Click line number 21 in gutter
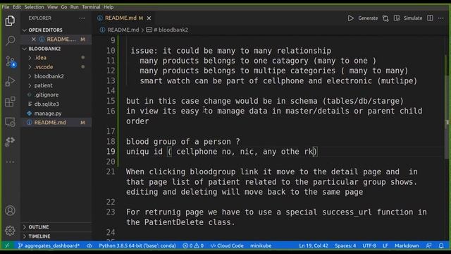 click(111, 172)
